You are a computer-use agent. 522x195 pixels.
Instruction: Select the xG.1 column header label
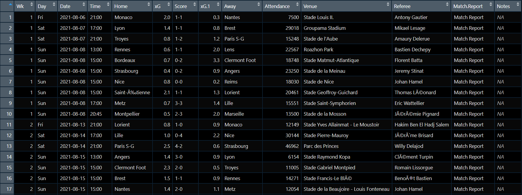[x=205, y=6]
